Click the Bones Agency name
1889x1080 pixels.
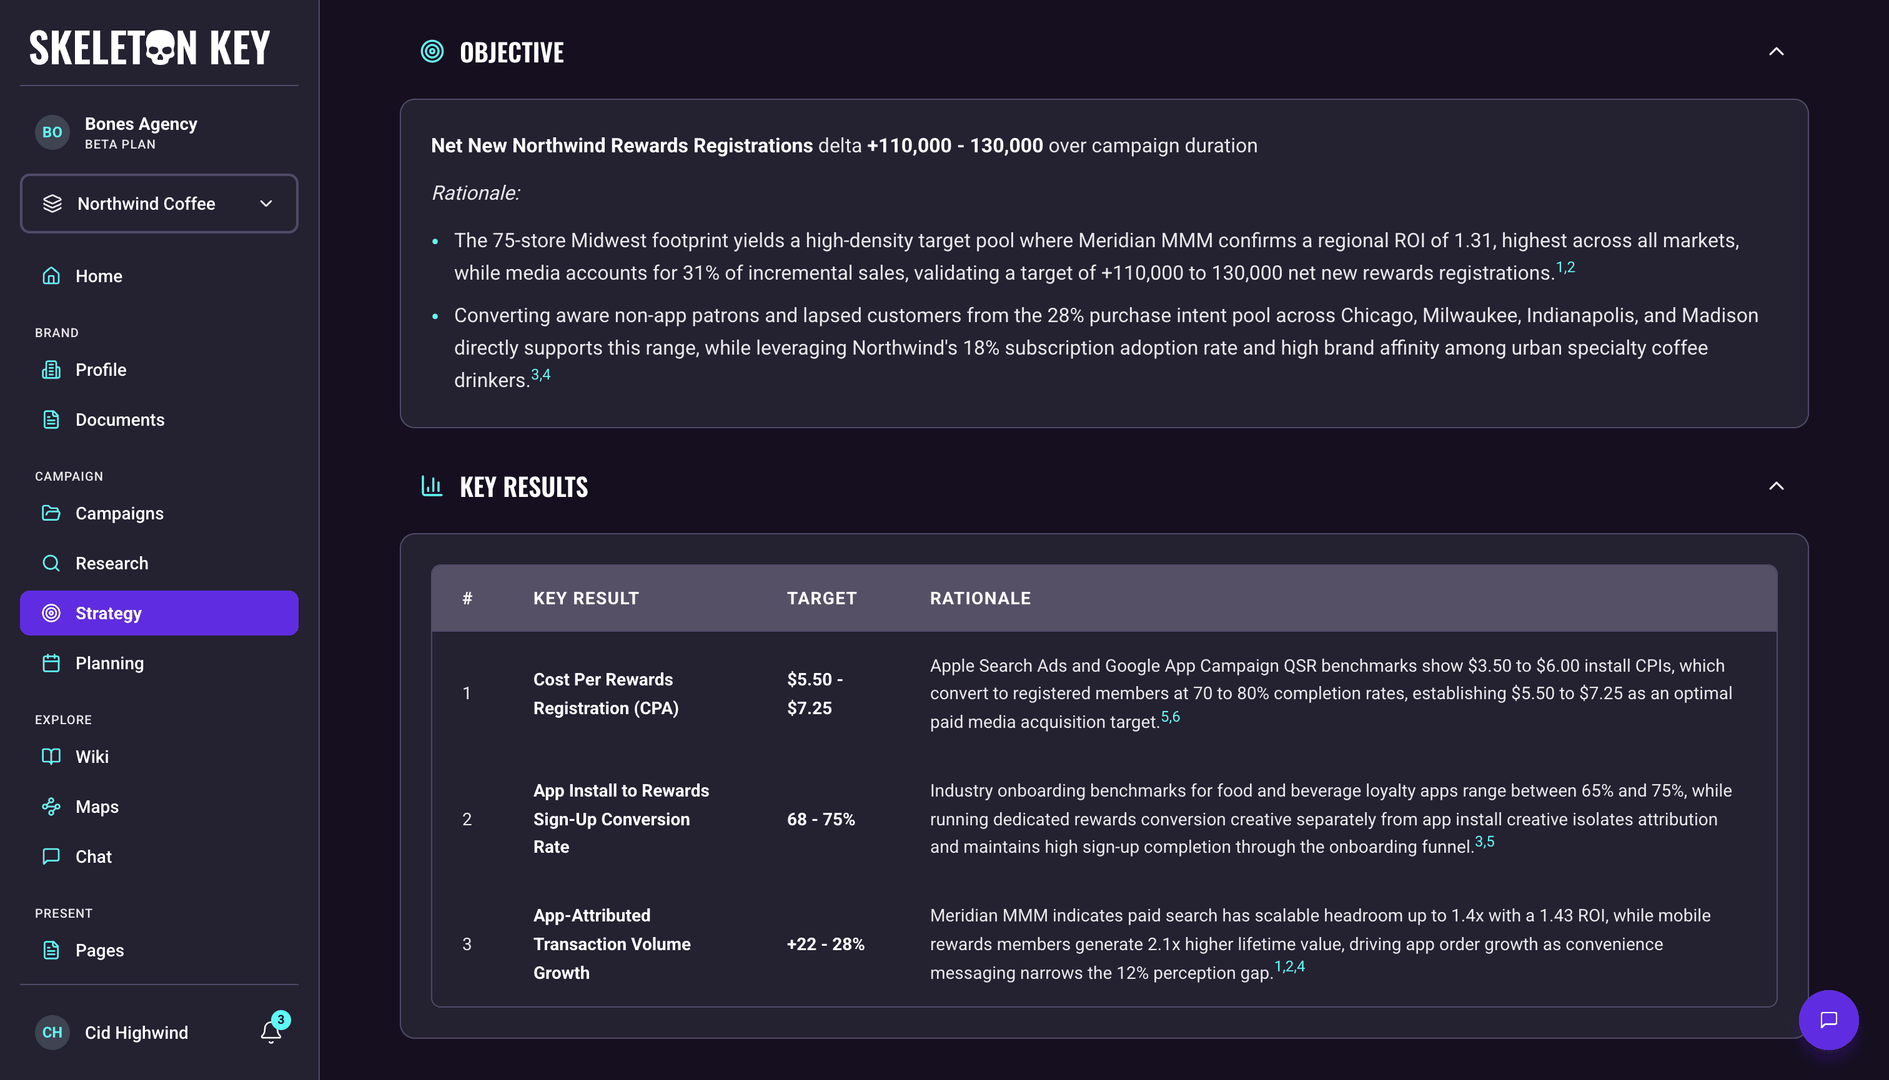coord(141,123)
